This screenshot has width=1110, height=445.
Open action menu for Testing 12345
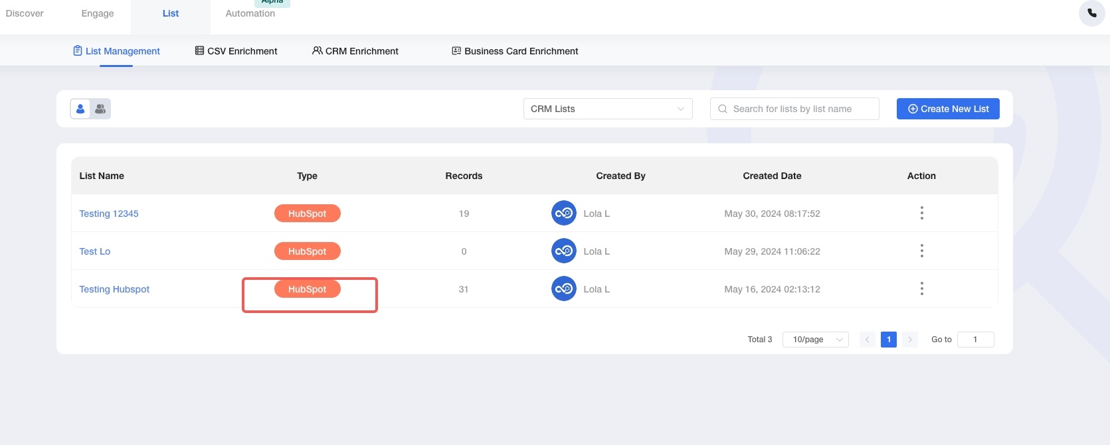(921, 213)
